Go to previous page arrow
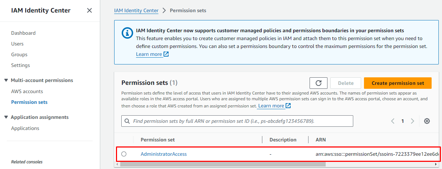This screenshot has width=442, height=169. (x=393, y=121)
